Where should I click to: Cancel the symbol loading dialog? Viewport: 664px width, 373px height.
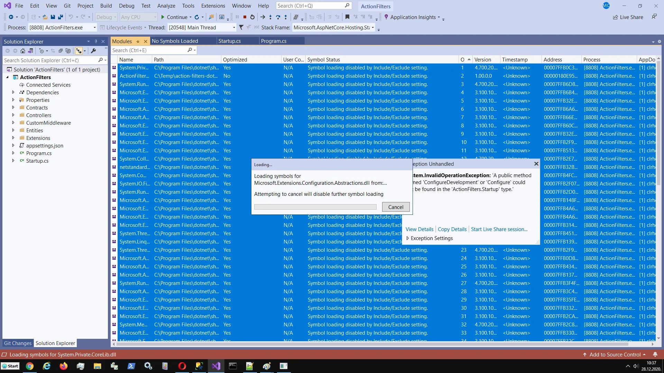pos(396,207)
